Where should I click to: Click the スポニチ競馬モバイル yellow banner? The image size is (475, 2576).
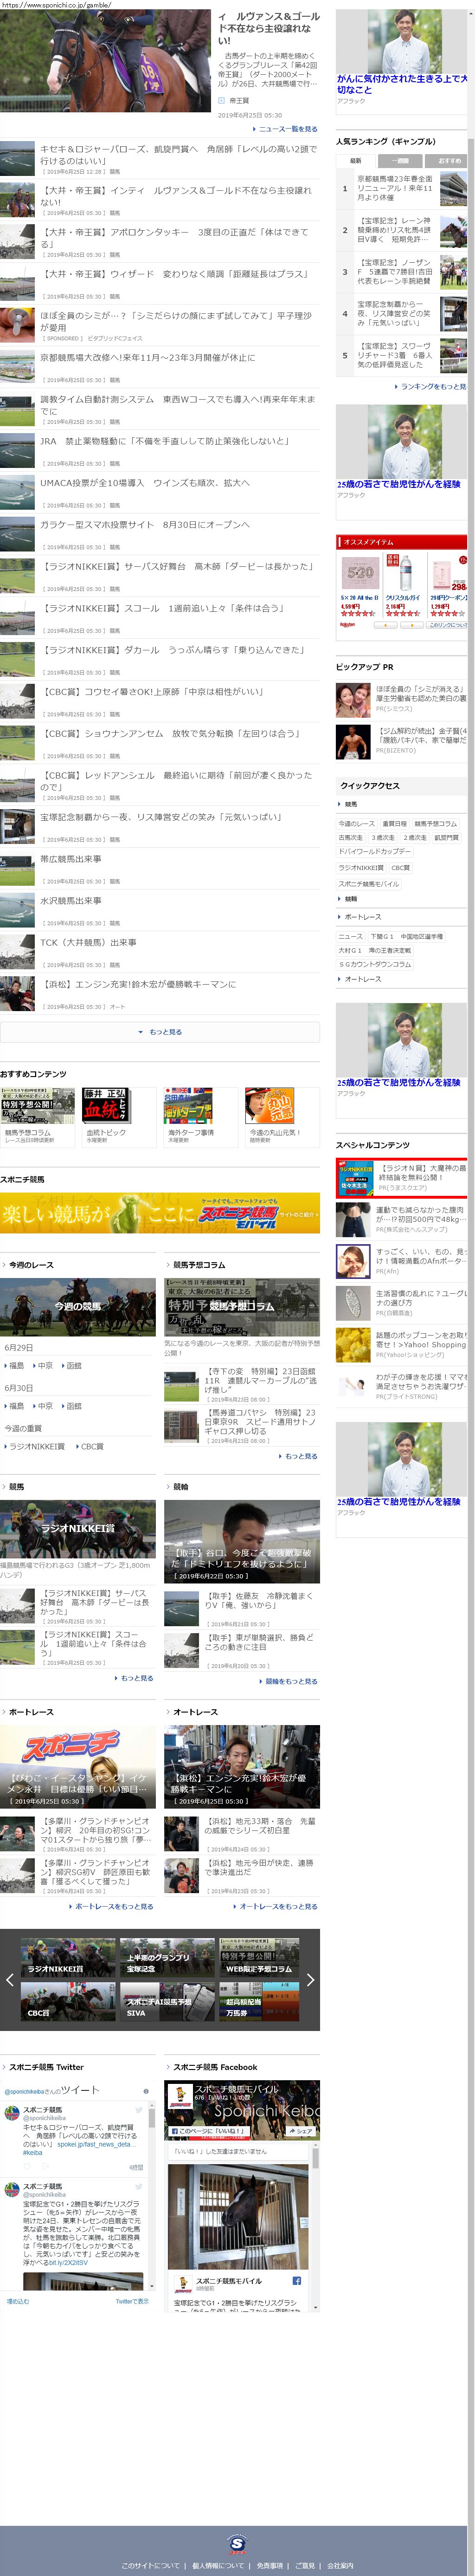[160, 1214]
